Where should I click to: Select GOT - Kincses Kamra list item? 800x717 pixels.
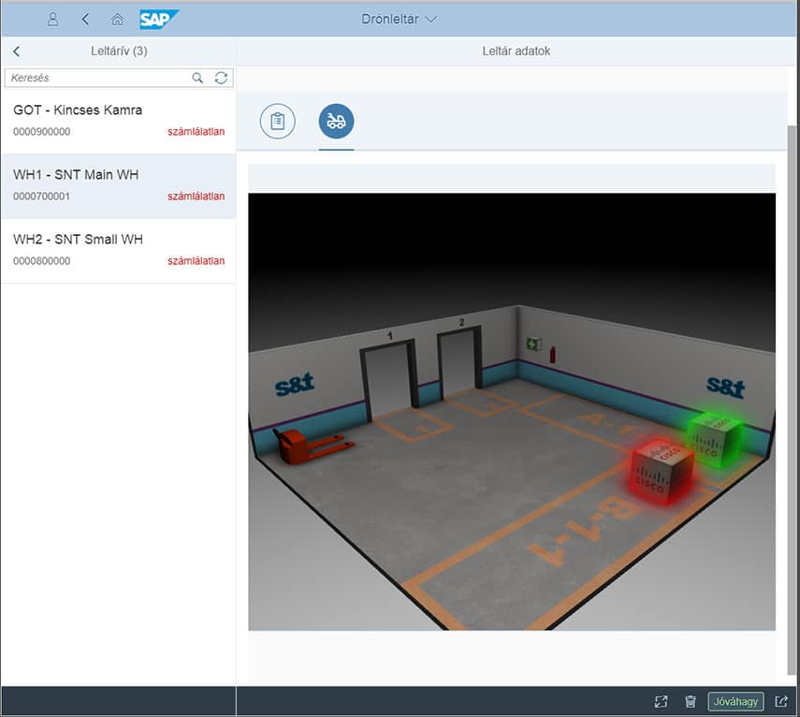click(x=118, y=121)
